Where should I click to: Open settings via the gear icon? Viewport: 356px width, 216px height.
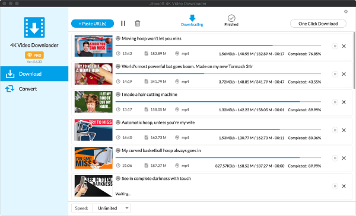(x=346, y=12)
